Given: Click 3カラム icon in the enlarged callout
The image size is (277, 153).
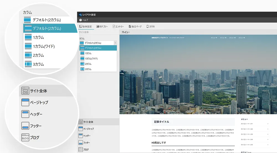Looking at the screenshot, I should point(28,64).
